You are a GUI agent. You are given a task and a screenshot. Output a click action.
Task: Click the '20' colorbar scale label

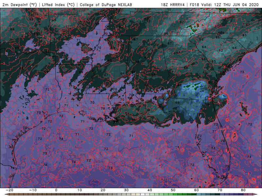[103, 190]
